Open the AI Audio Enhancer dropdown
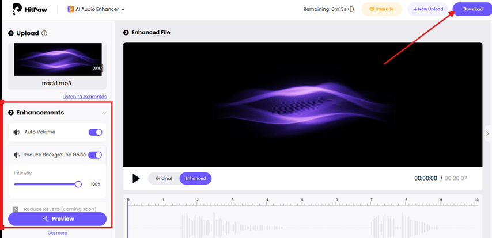This screenshot has height=238, width=492. (x=96, y=9)
